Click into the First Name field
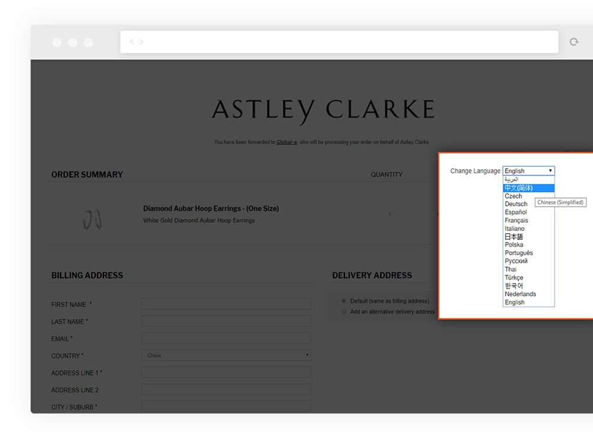 pyautogui.click(x=226, y=304)
